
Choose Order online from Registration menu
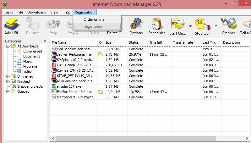pos(97,19)
